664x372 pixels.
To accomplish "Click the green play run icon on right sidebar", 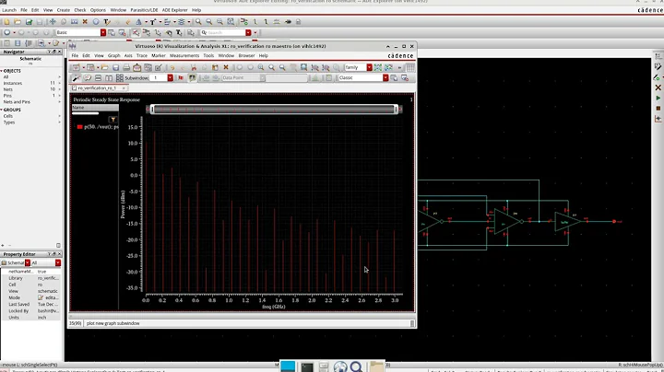I will (x=658, y=99).
